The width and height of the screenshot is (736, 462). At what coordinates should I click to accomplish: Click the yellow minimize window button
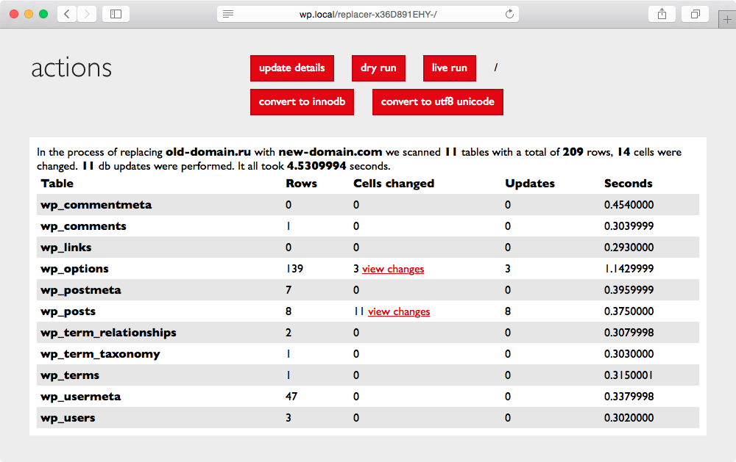(29, 14)
